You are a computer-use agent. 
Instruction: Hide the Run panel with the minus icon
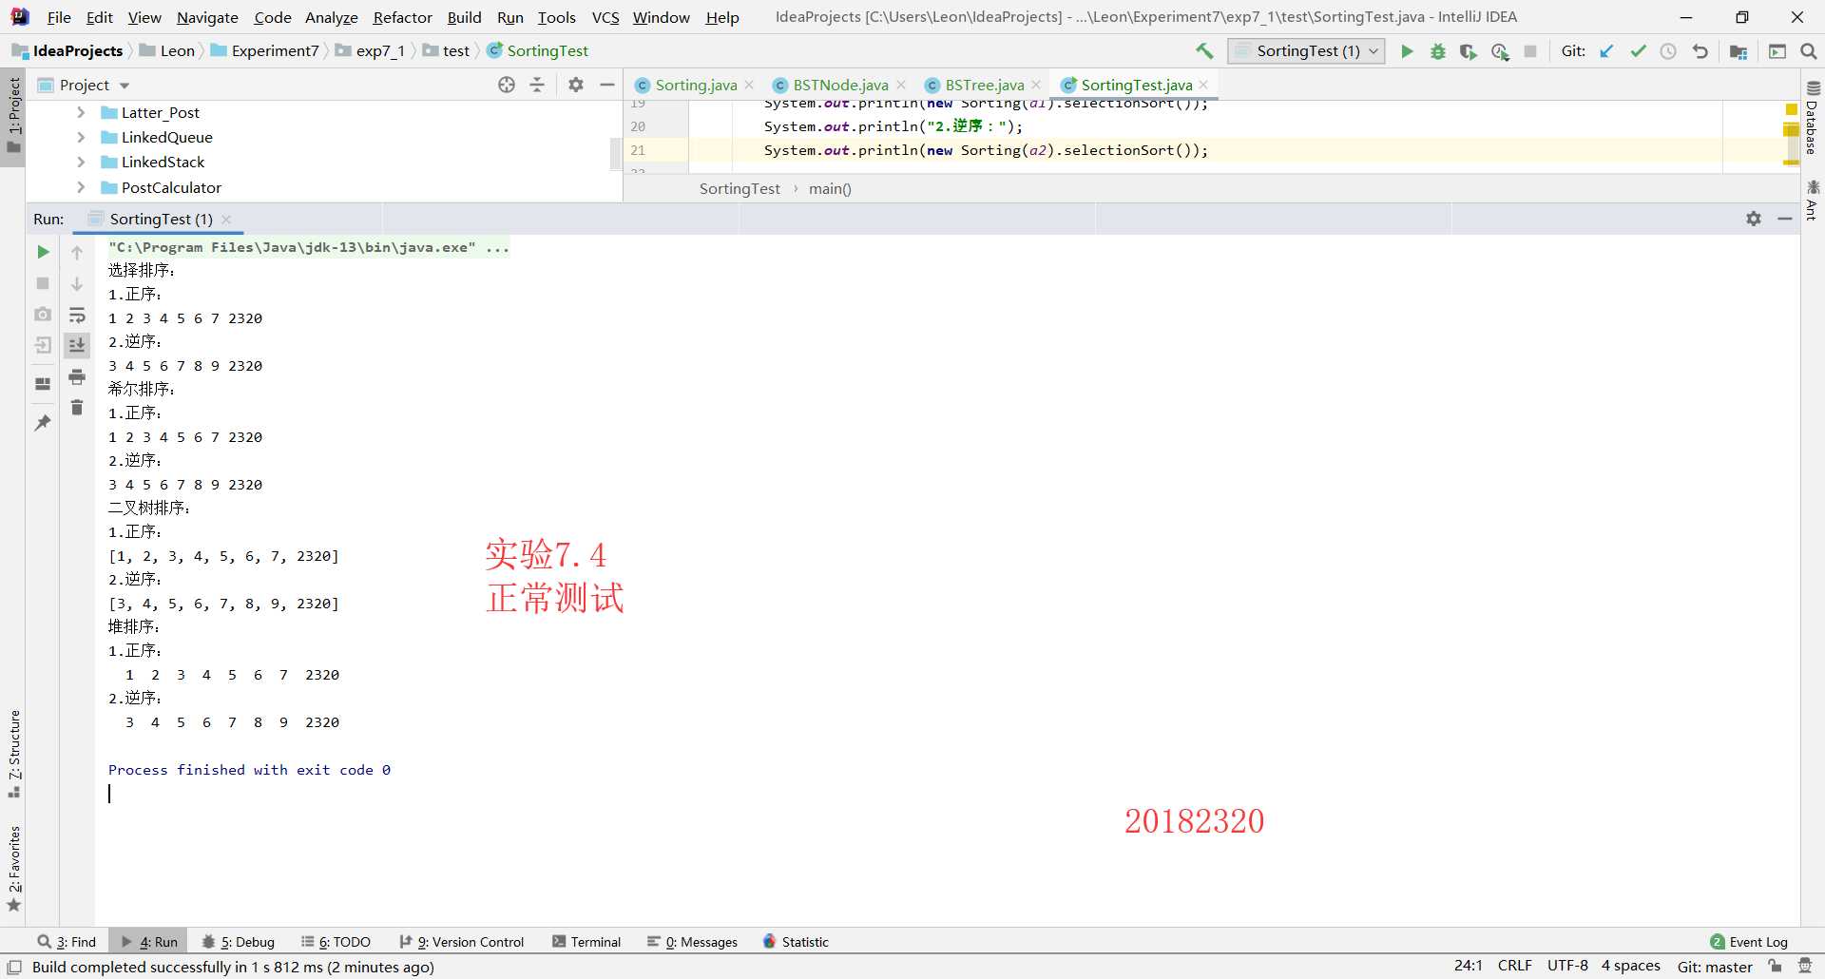click(1785, 219)
